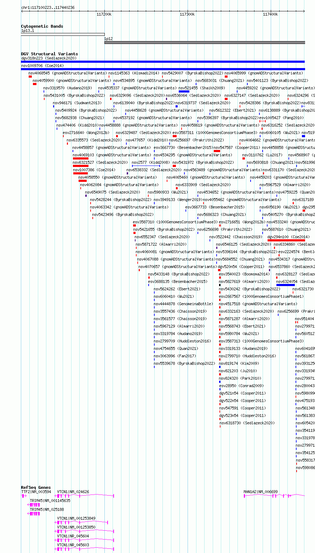Click the DGV Structural Variants track title
Viewport: 315px width, 553px height.
pyautogui.click(x=50, y=54)
